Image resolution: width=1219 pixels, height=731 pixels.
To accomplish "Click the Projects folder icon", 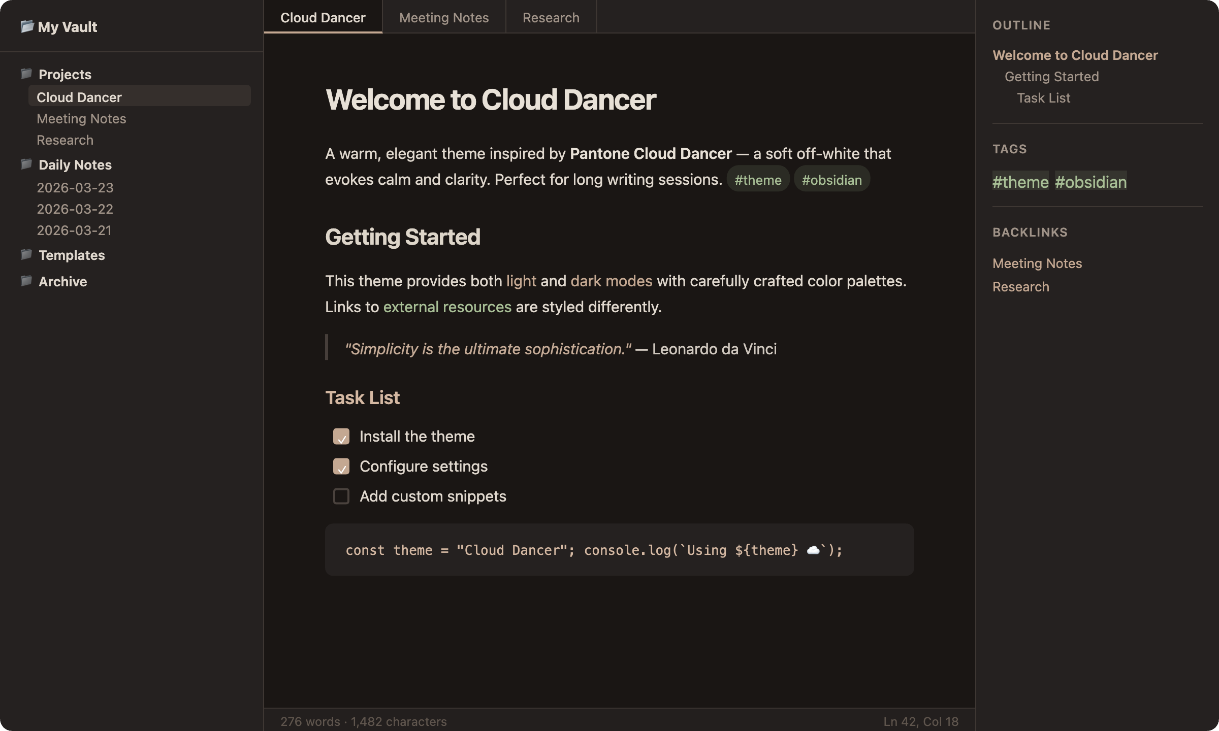I will pos(26,74).
